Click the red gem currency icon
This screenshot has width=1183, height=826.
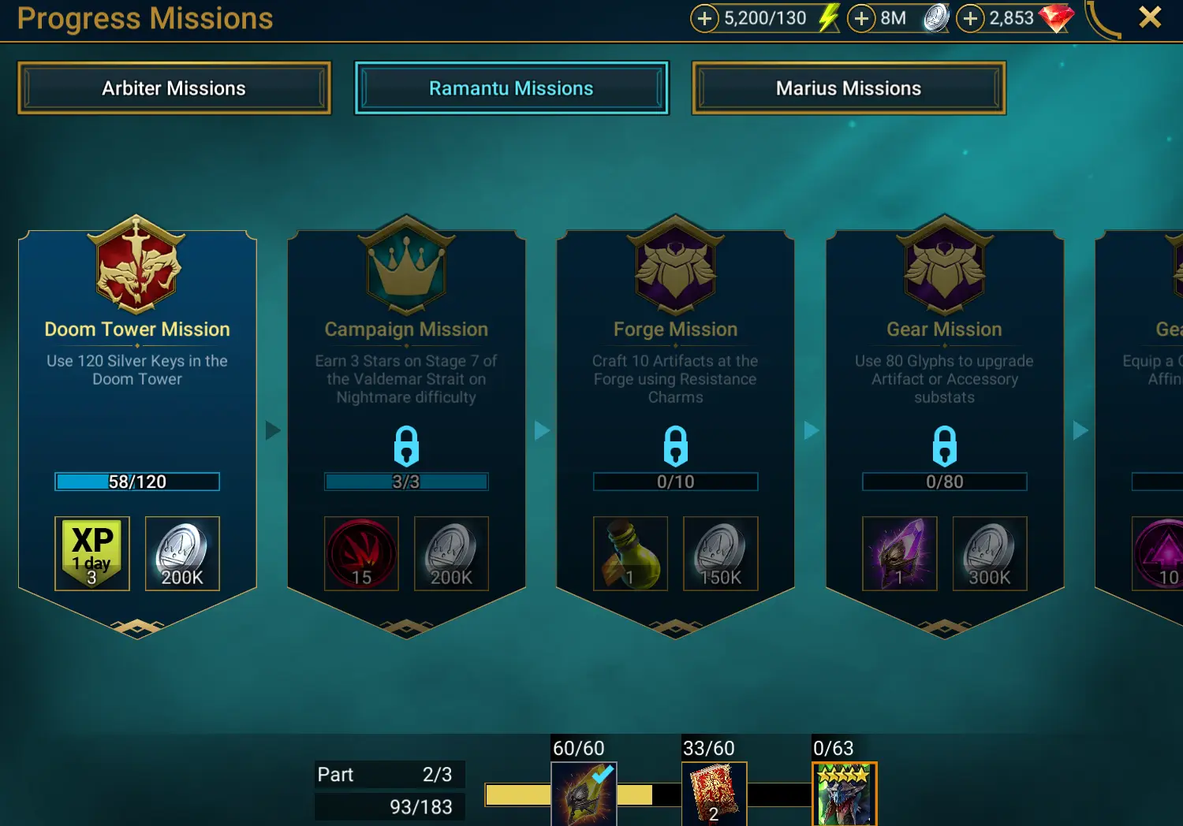coord(1057,17)
